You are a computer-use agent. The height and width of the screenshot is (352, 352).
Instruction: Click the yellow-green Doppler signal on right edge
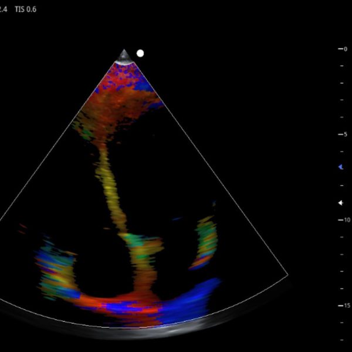click(x=206, y=241)
